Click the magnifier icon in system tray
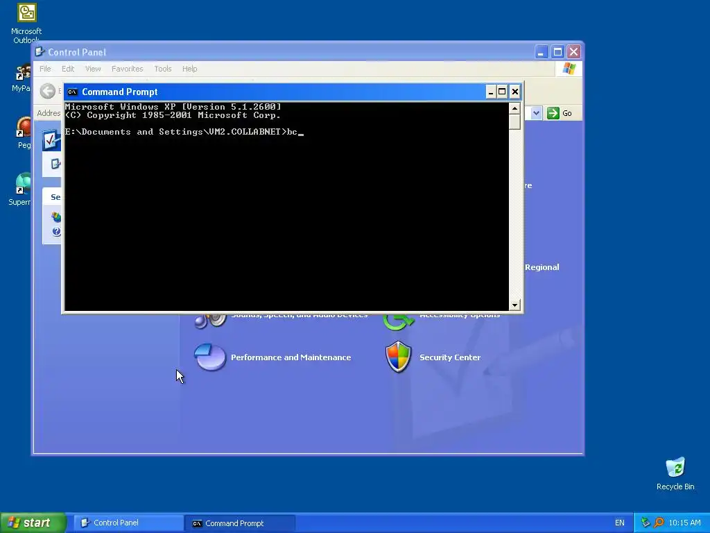The height and width of the screenshot is (533, 710). click(x=659, y=523)
